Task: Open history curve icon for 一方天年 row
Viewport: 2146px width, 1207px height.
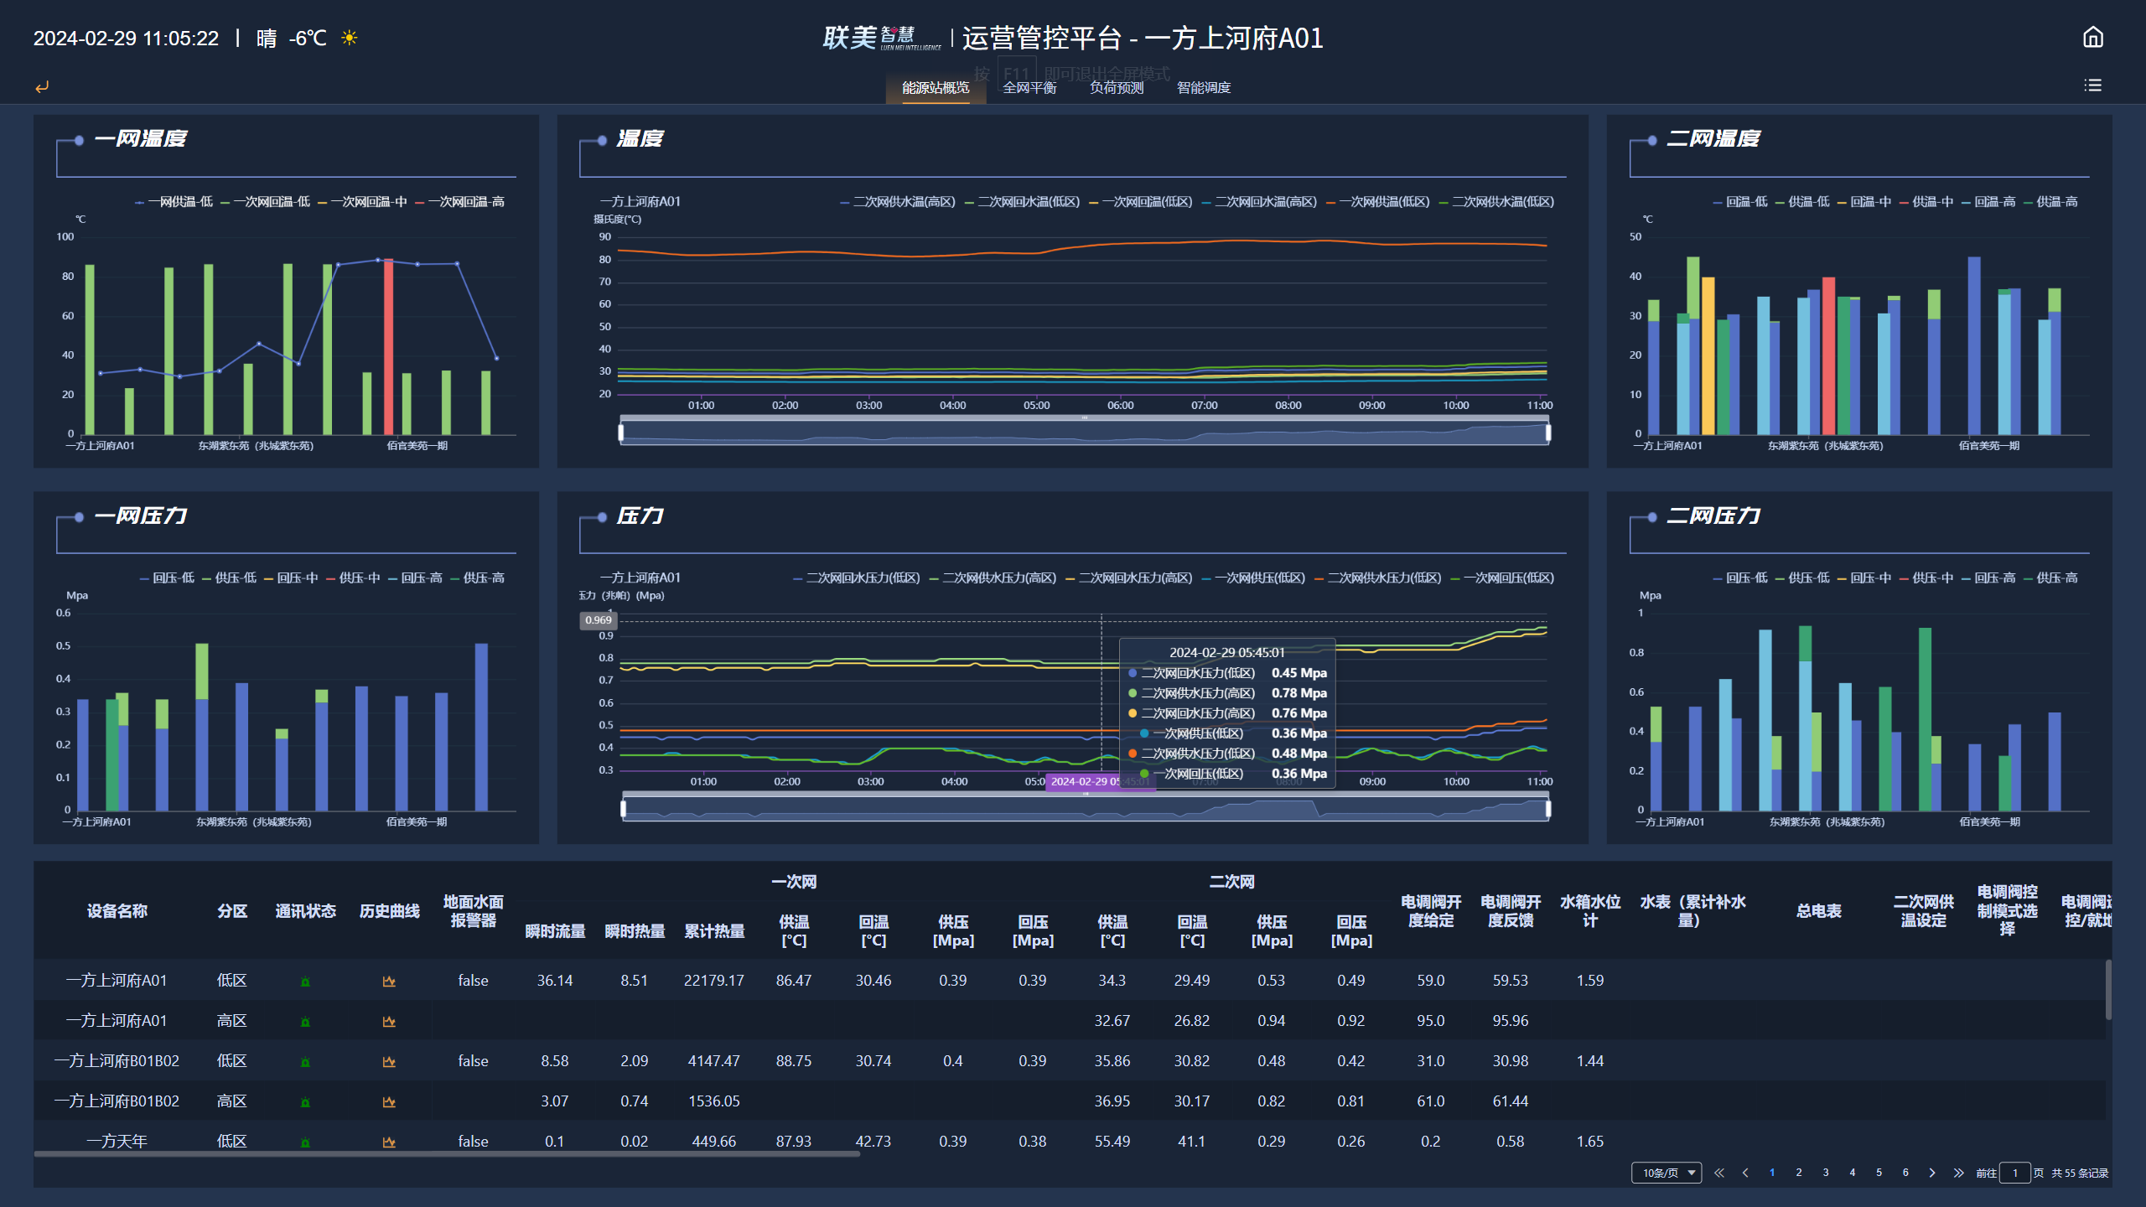Action: click(389, 1142)
